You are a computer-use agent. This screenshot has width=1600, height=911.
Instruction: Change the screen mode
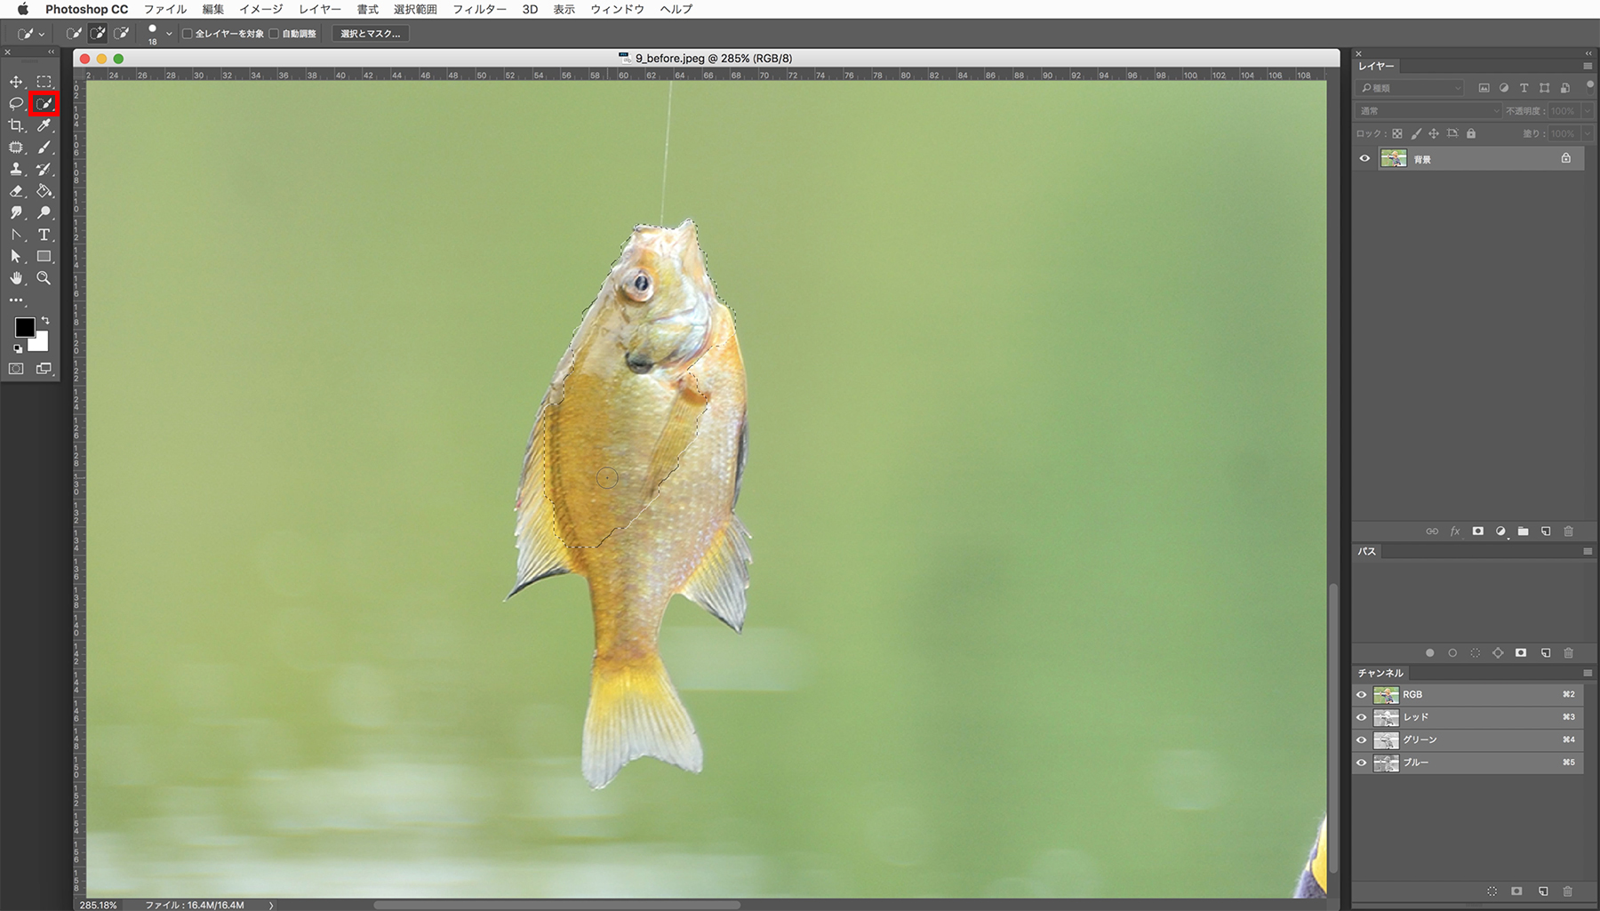[x=44, y=369]
